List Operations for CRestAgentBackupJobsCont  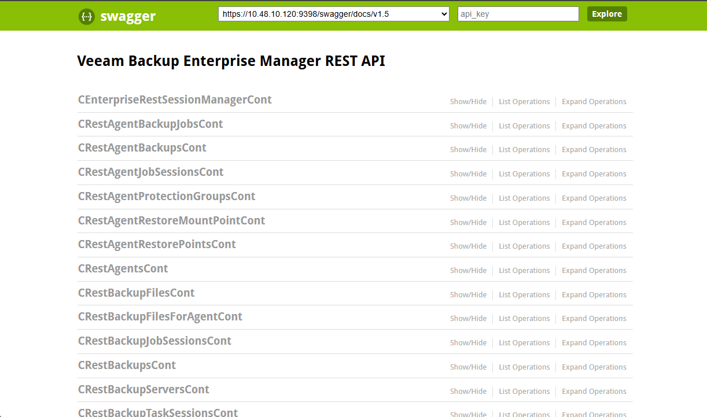pos(524,126)
